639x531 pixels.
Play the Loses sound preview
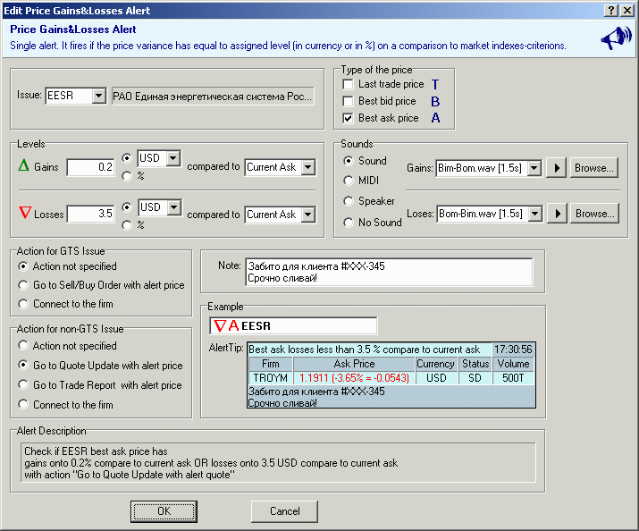click(557, 214)
